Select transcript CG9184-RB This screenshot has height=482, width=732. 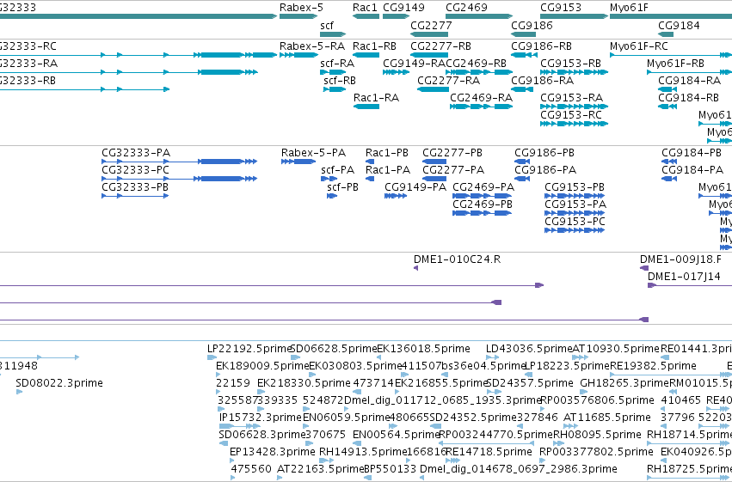[667, 107]
